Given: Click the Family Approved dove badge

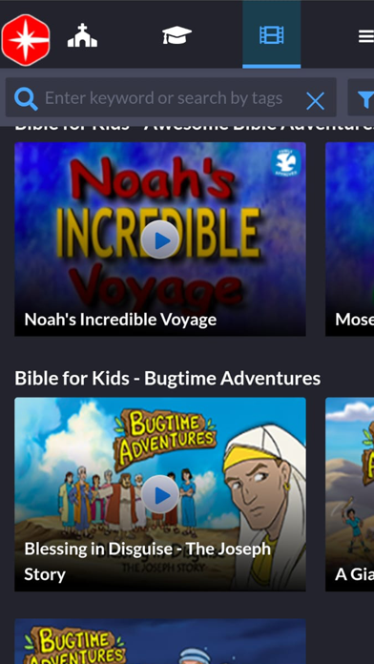Looking at the screenshot, I should coord(286,163).
